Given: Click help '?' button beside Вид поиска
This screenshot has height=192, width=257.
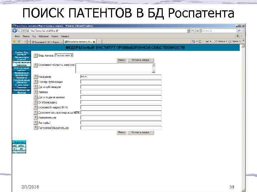Looking at the screenshot, I should [x=35, y=55].
